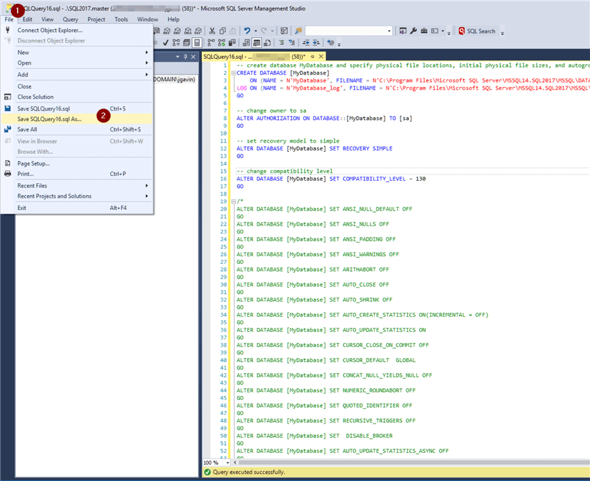The height and width of the screenshot is (481, 590).
Task: Choose Save SQLQuery16.sql As... menu item
Action: (77, 119)
